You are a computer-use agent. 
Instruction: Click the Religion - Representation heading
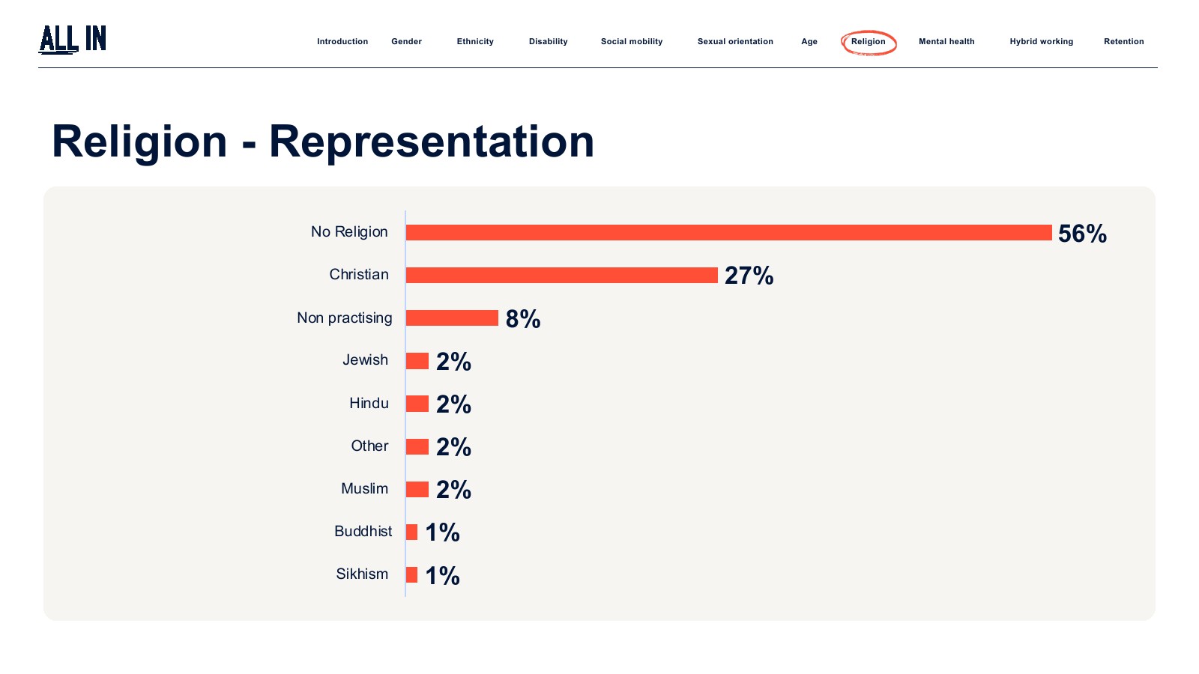323,142
